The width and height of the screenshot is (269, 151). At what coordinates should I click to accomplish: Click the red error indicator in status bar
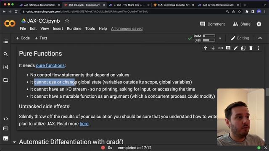pyautogui.click(x=103, y=148)
